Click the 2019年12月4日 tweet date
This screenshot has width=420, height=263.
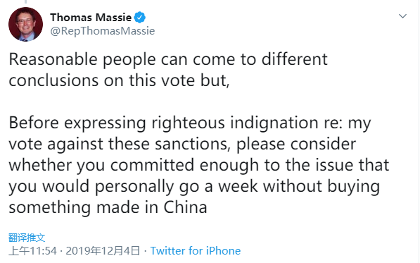[x=103, y=251]
